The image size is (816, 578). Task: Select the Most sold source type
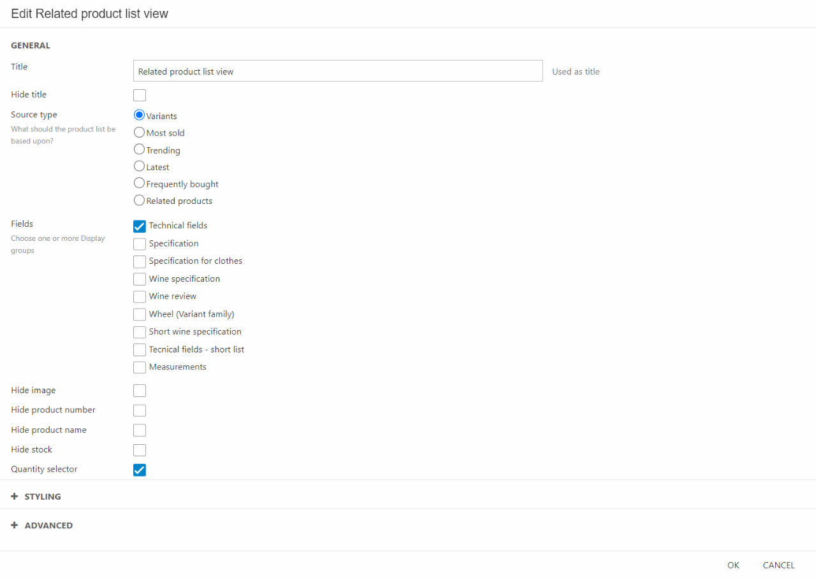click(x=139, y=133)
